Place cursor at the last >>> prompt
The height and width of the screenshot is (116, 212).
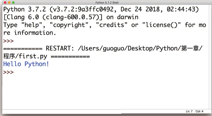(x=8, y=72)
